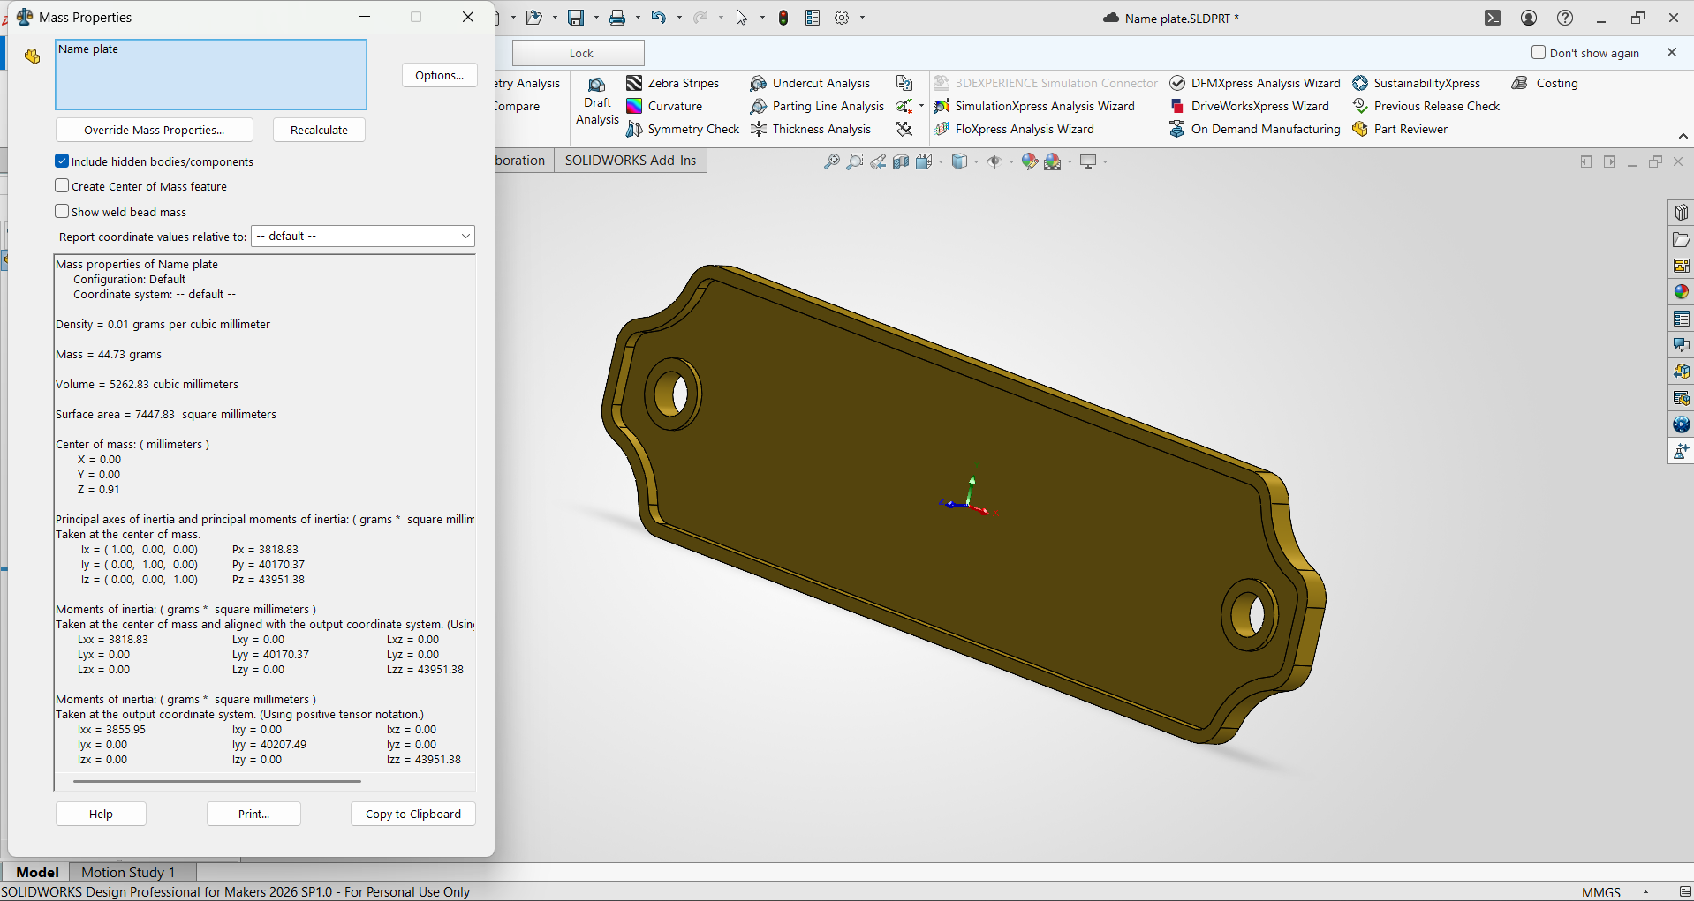Screen dimensions: 1694x901
Task: Run Symmetry Check
Action: click(x=683, y=129)
